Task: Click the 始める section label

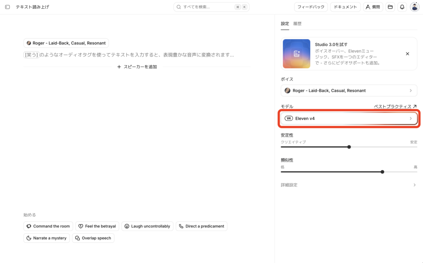Action: 30,215
